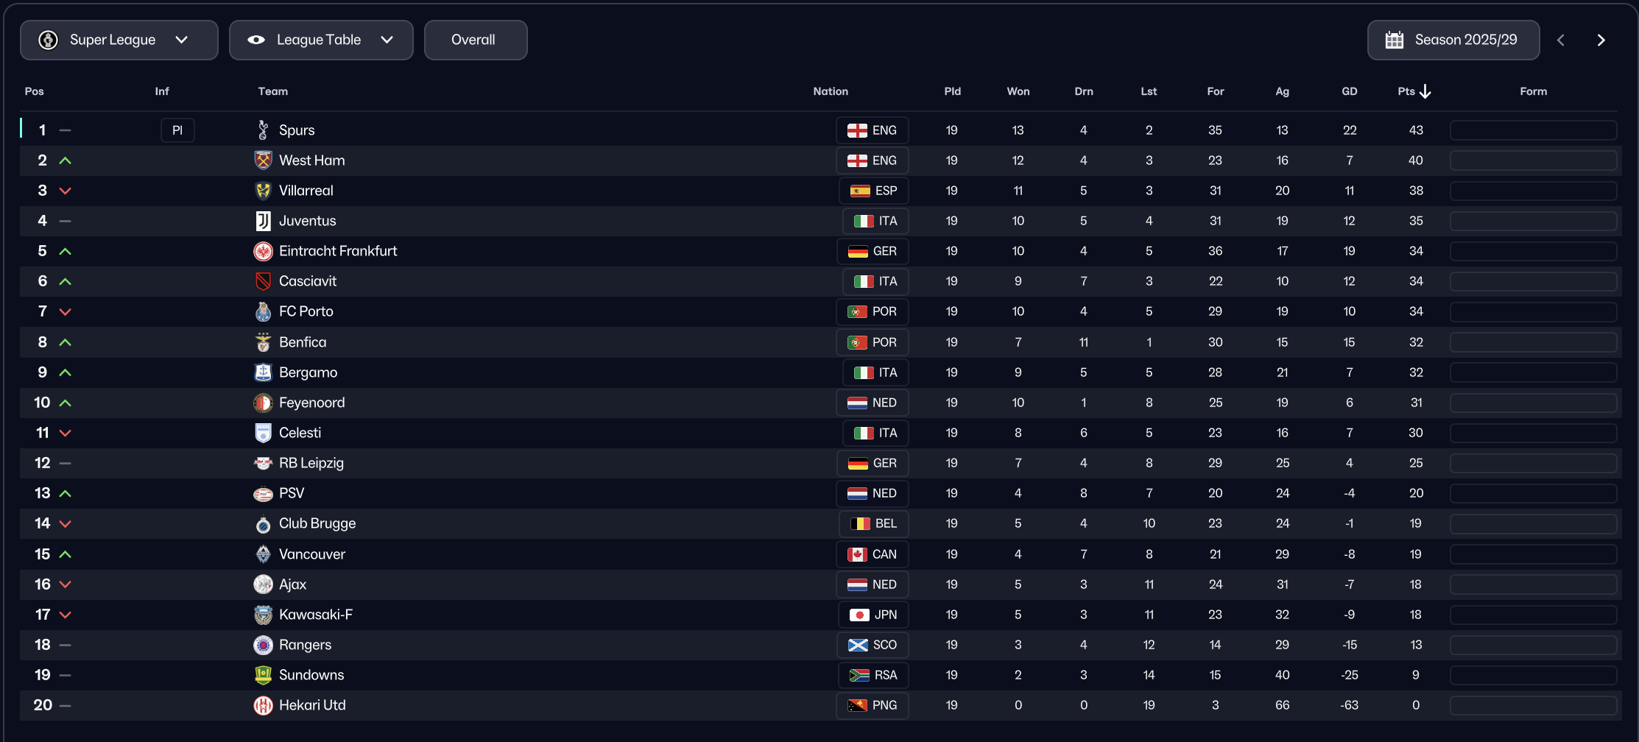The width and height of the screenshot is (1639, 742).
Task: Click the Juventus club badge
Action: pyautogui.click(x=263, y=221)
